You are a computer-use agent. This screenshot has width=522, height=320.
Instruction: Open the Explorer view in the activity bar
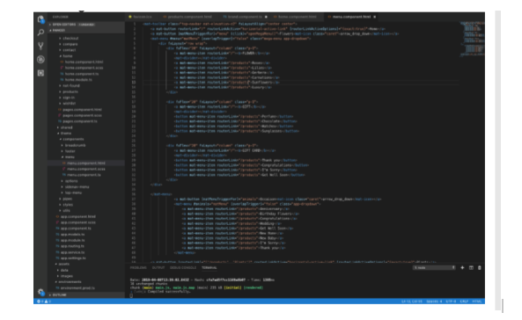40,19
